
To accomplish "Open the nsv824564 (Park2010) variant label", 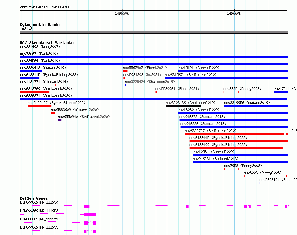I will tap(40, 61).
